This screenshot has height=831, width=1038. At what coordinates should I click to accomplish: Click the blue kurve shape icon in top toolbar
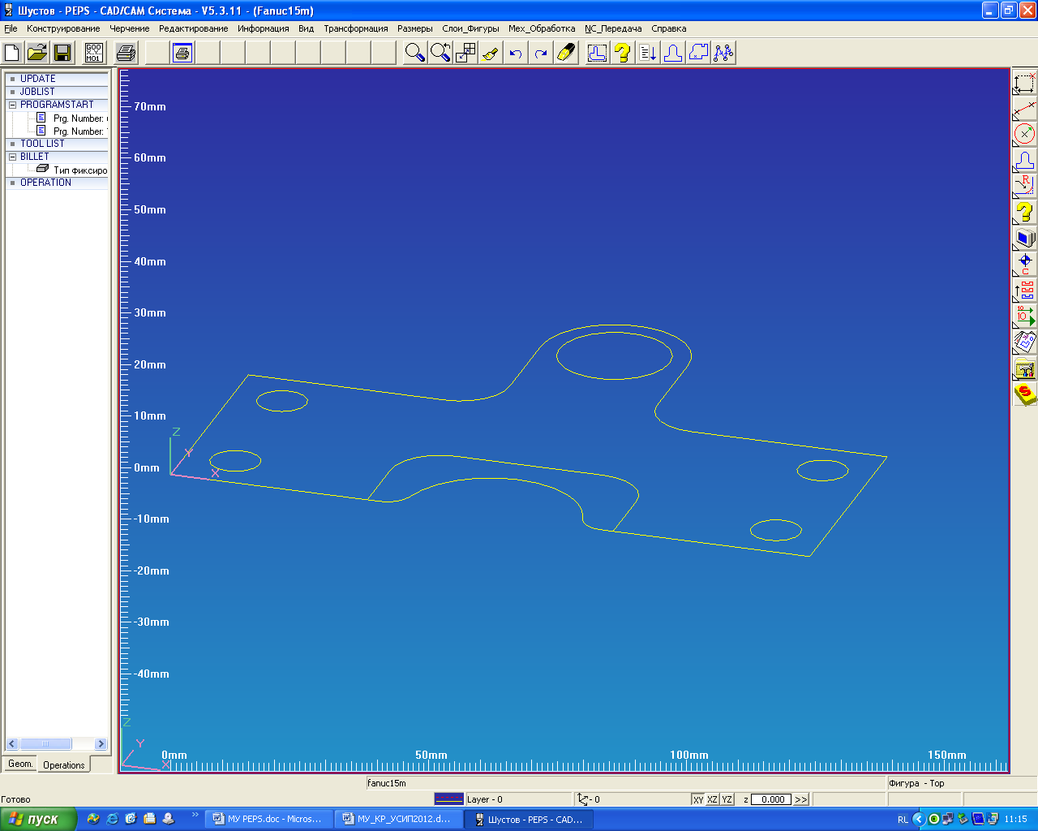click(x=697, y=53)
